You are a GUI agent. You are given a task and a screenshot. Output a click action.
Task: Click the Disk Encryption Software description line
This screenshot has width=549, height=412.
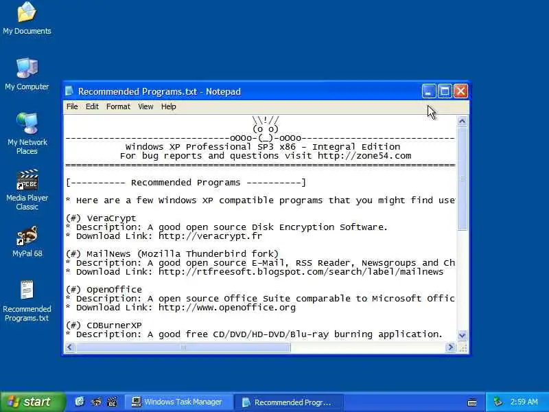[227, 227]
